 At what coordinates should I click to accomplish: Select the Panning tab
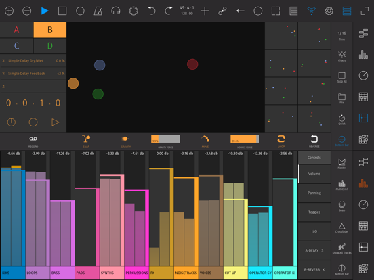(314, 193)
